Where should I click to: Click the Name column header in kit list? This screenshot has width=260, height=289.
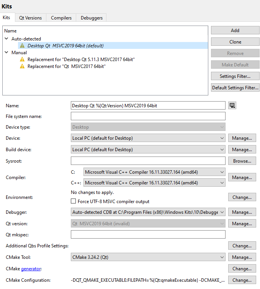point(10,31)
